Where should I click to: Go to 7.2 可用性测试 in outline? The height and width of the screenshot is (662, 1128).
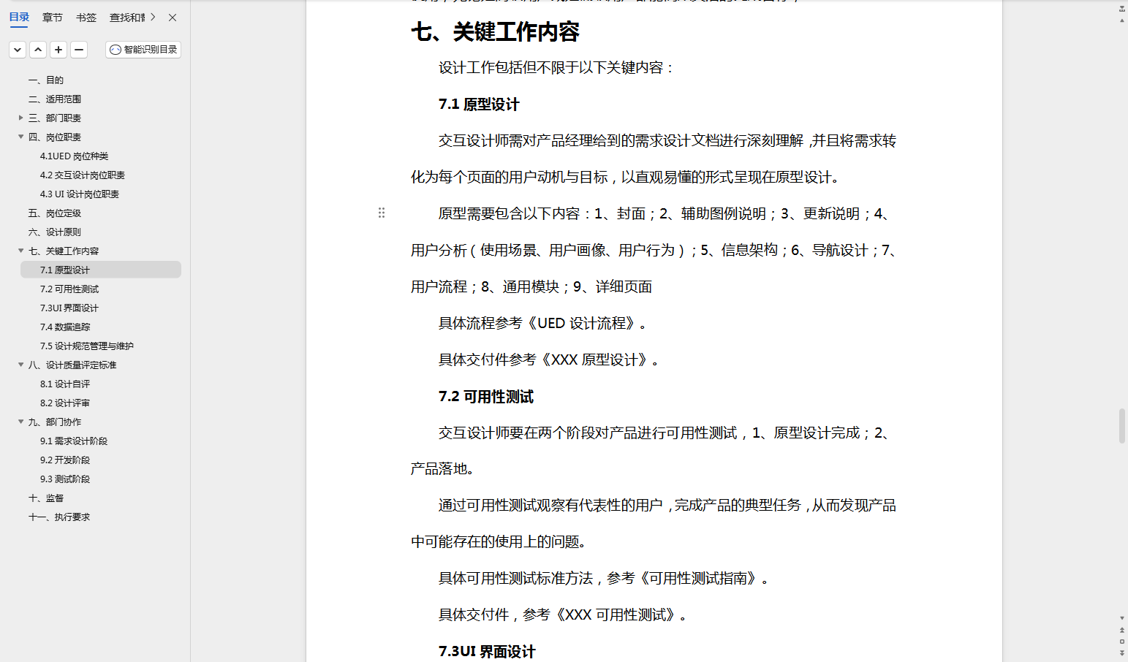pos(69,289)
